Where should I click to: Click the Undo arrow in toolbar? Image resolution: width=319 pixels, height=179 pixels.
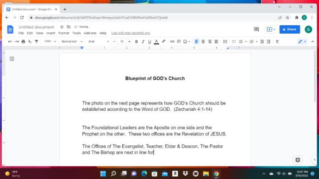(10, 42)
